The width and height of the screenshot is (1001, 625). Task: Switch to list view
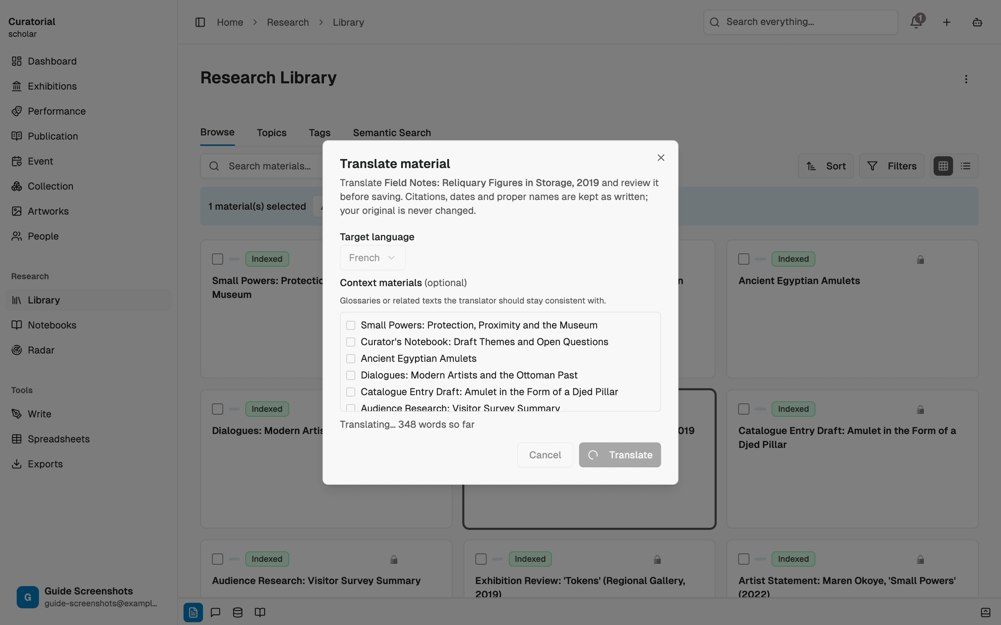point(966,166)
